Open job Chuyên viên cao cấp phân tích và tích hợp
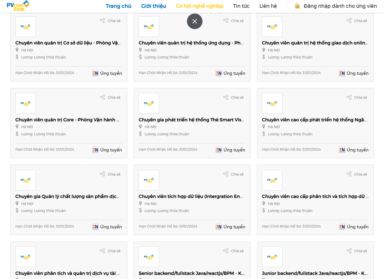 (x=315, y=196)
